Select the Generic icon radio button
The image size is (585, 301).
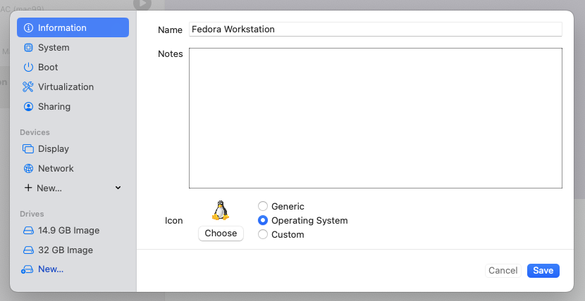[263, 207]
